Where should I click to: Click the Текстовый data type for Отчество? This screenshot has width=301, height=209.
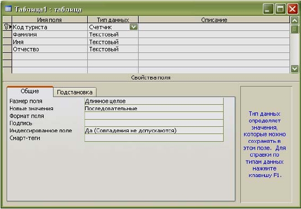(113, 49)
